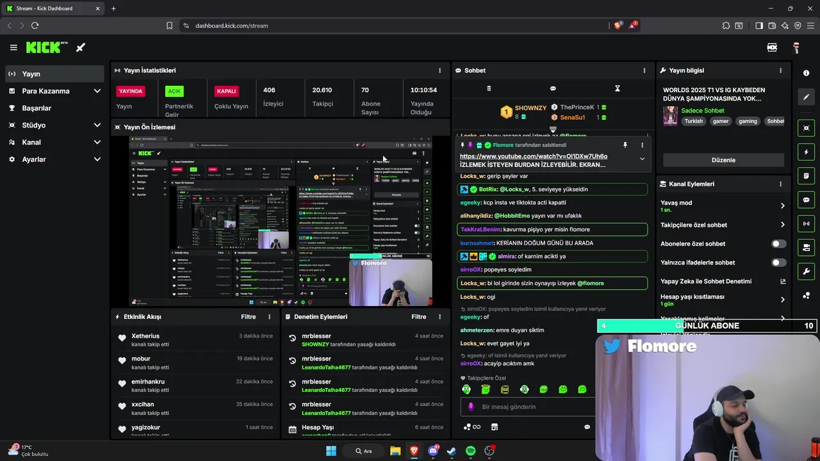Open the Yayın İstatistikleri three-dot menu
Image resolution: width=820 pixels, height=461 pixels.
439,70
